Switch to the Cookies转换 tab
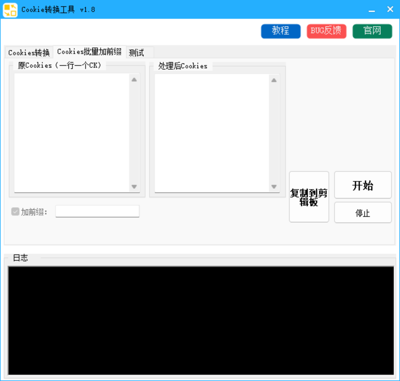Screen dimensions: 400x381 point(29,53)
